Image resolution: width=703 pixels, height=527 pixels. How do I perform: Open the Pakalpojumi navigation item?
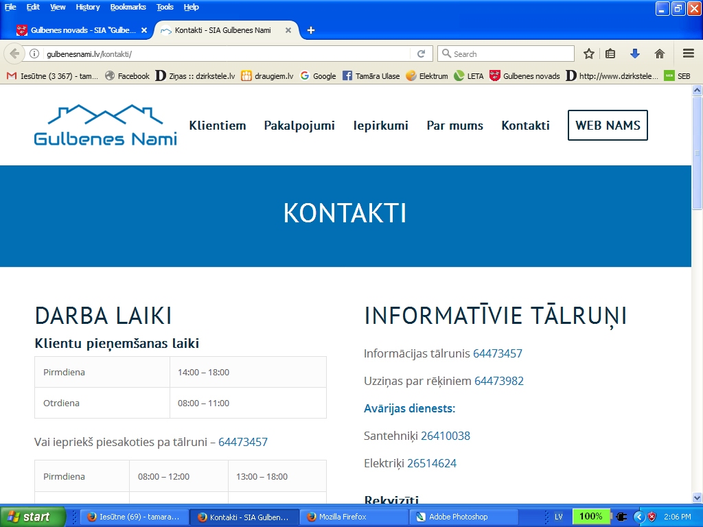[299, 126]
